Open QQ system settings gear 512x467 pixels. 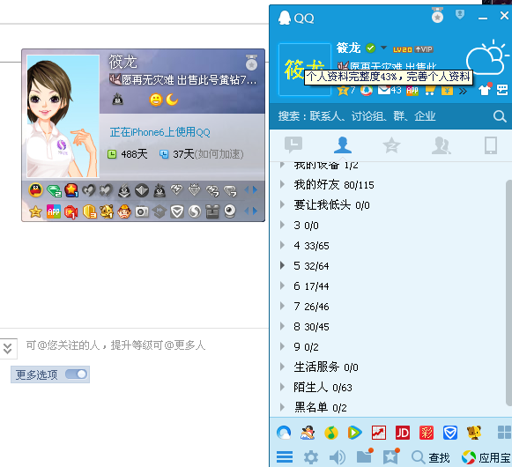coord(310,457)
